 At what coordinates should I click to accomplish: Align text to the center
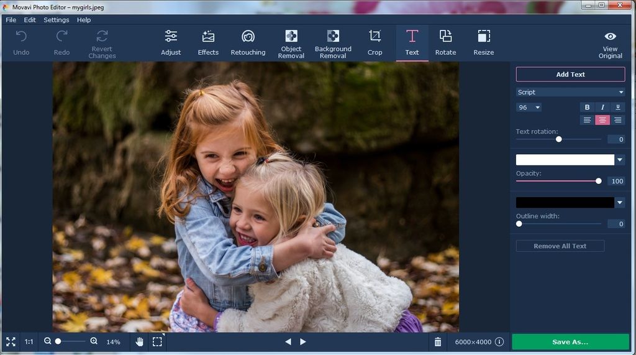point(602,120)
